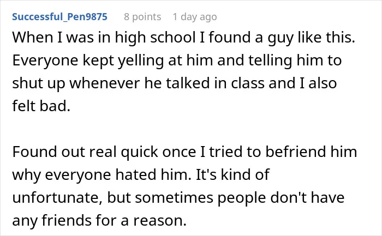
Task: Click the final line 'any friends for a reason.'
Action: click(x=99, y=220)
